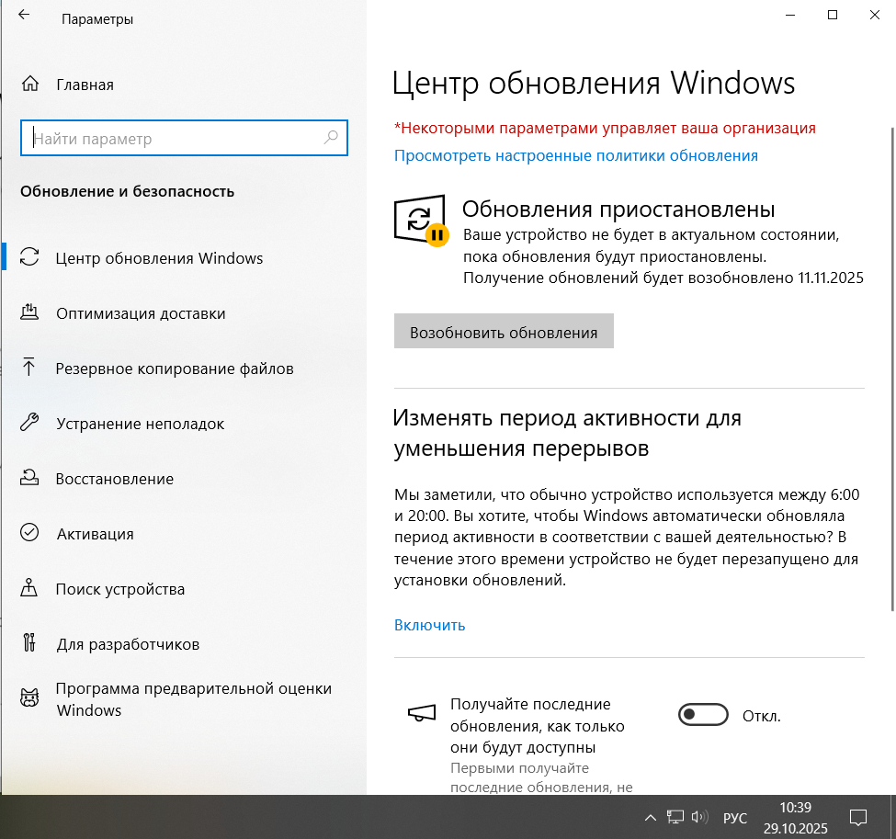Click the Восстановление recovery icon
Image resolution: width=896 pixels, height=839 pixels.
(x=29, y=477)
